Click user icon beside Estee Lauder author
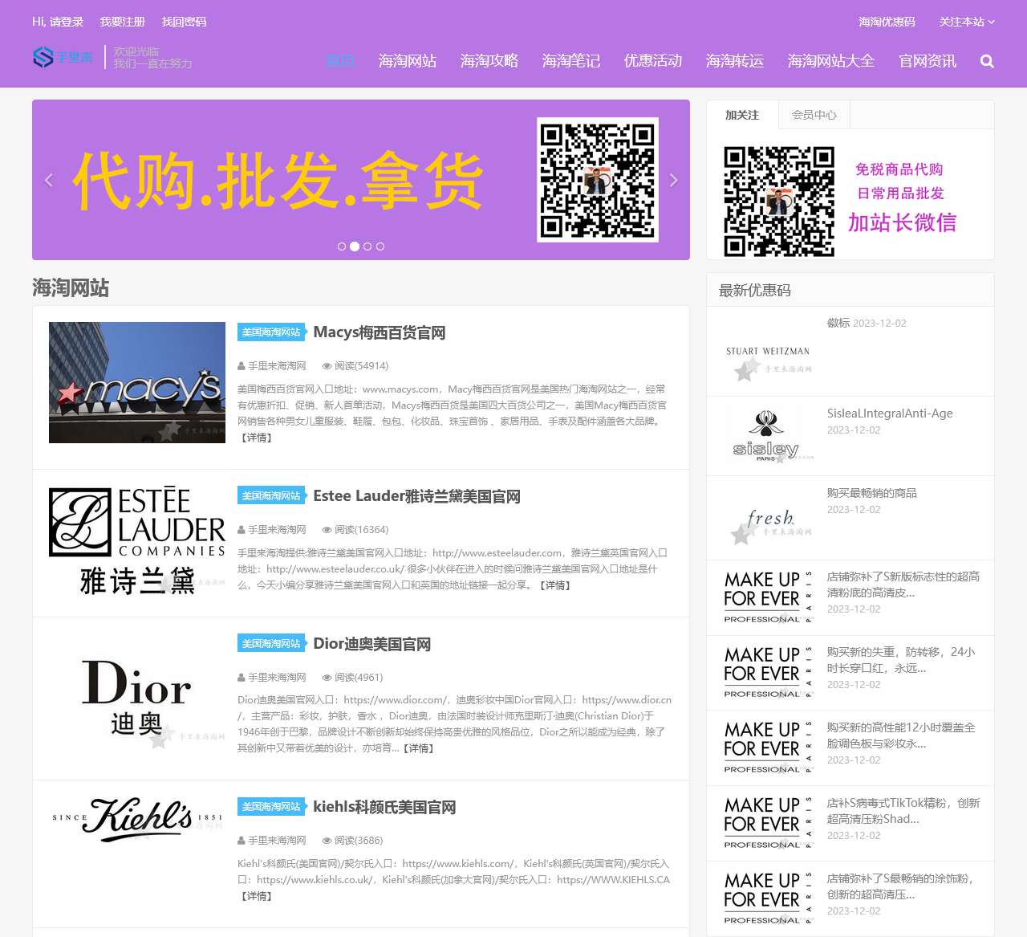The image size is (1027, 937). [x=242, y=530]
